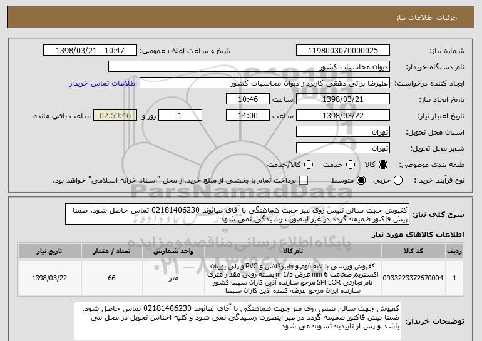This screenshot has height=341, width=482.
Task: Click the شرح کلی نیاز description box
Action: 237,214
